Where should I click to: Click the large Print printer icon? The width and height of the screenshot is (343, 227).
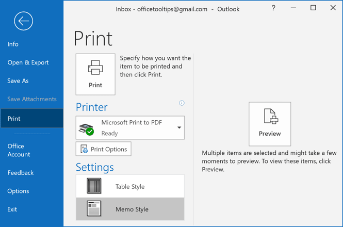coord(95,68)
